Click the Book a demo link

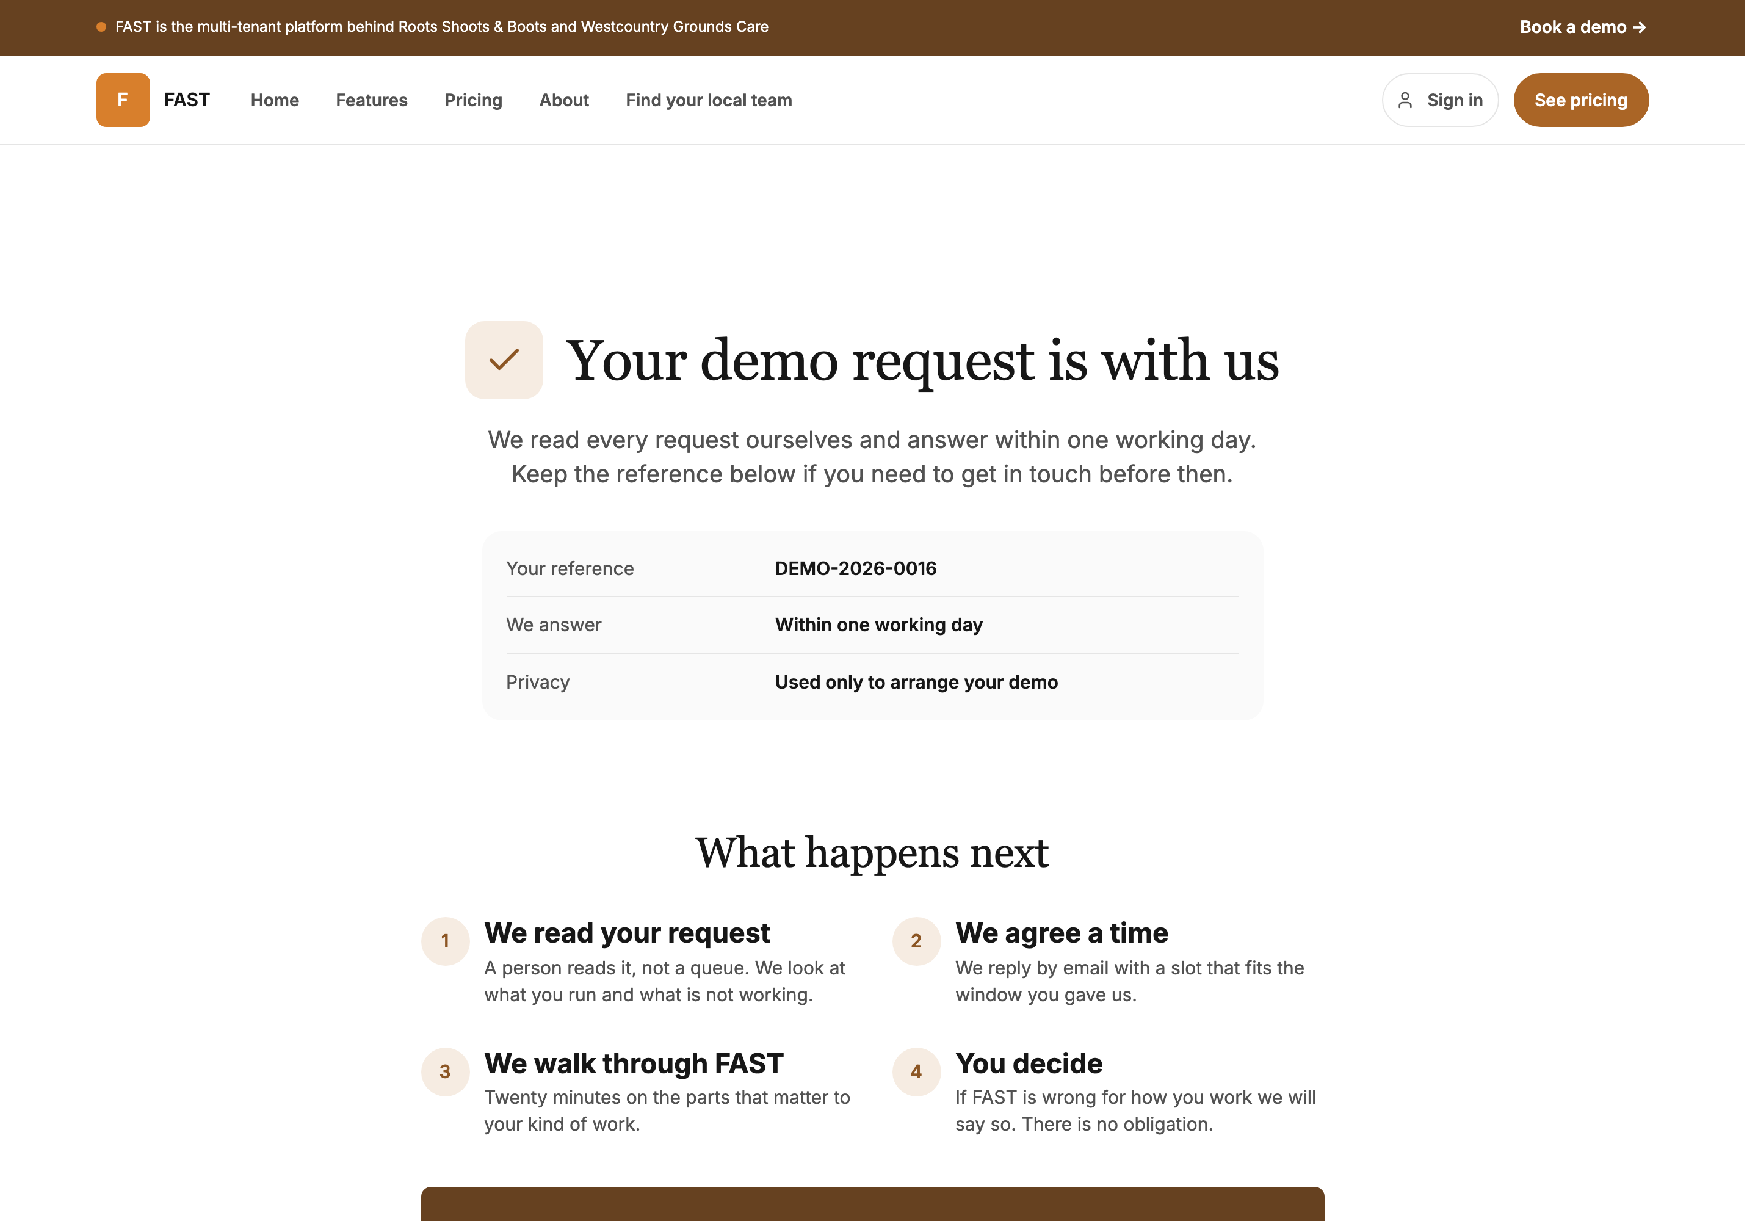pyautogui.click(x=1582, y=27)
